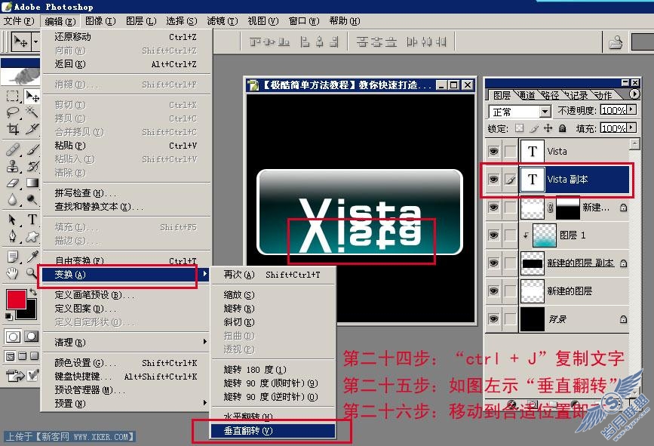Open the 不透明度 opacity slider arrow
The image size is (654, 446).
[x=631, y=109]
